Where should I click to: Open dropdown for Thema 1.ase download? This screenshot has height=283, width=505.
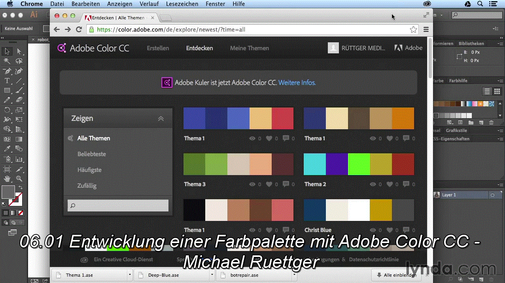130,275
